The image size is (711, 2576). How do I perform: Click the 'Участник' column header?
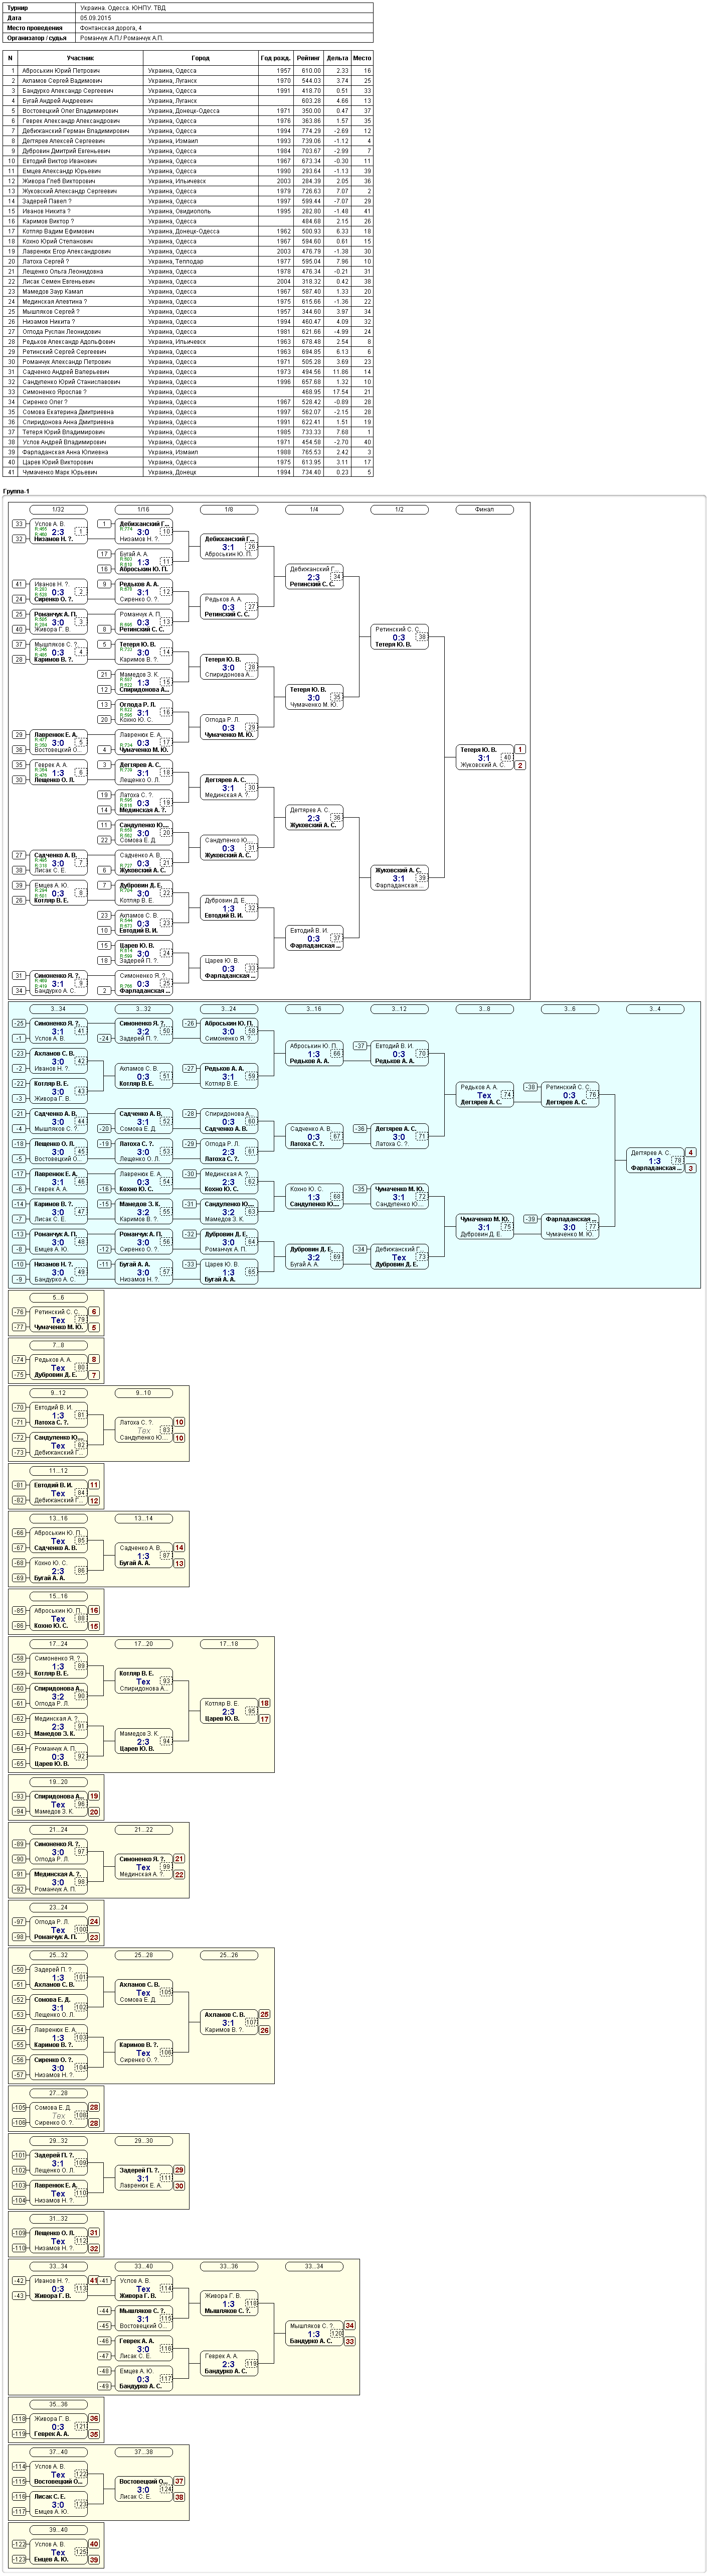pyautogui.click(x=81, y=58)
